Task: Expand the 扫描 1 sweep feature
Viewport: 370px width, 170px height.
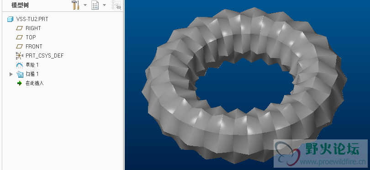Action: 11,74
